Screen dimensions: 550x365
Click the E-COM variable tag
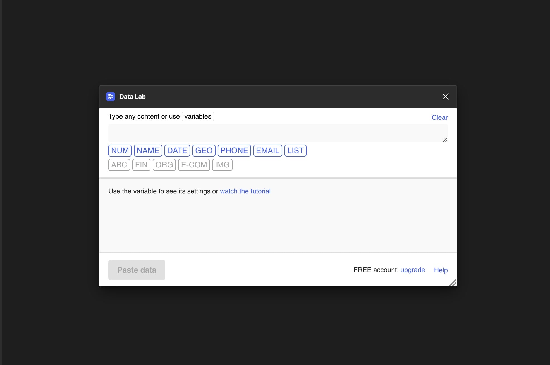click(194, 165)
